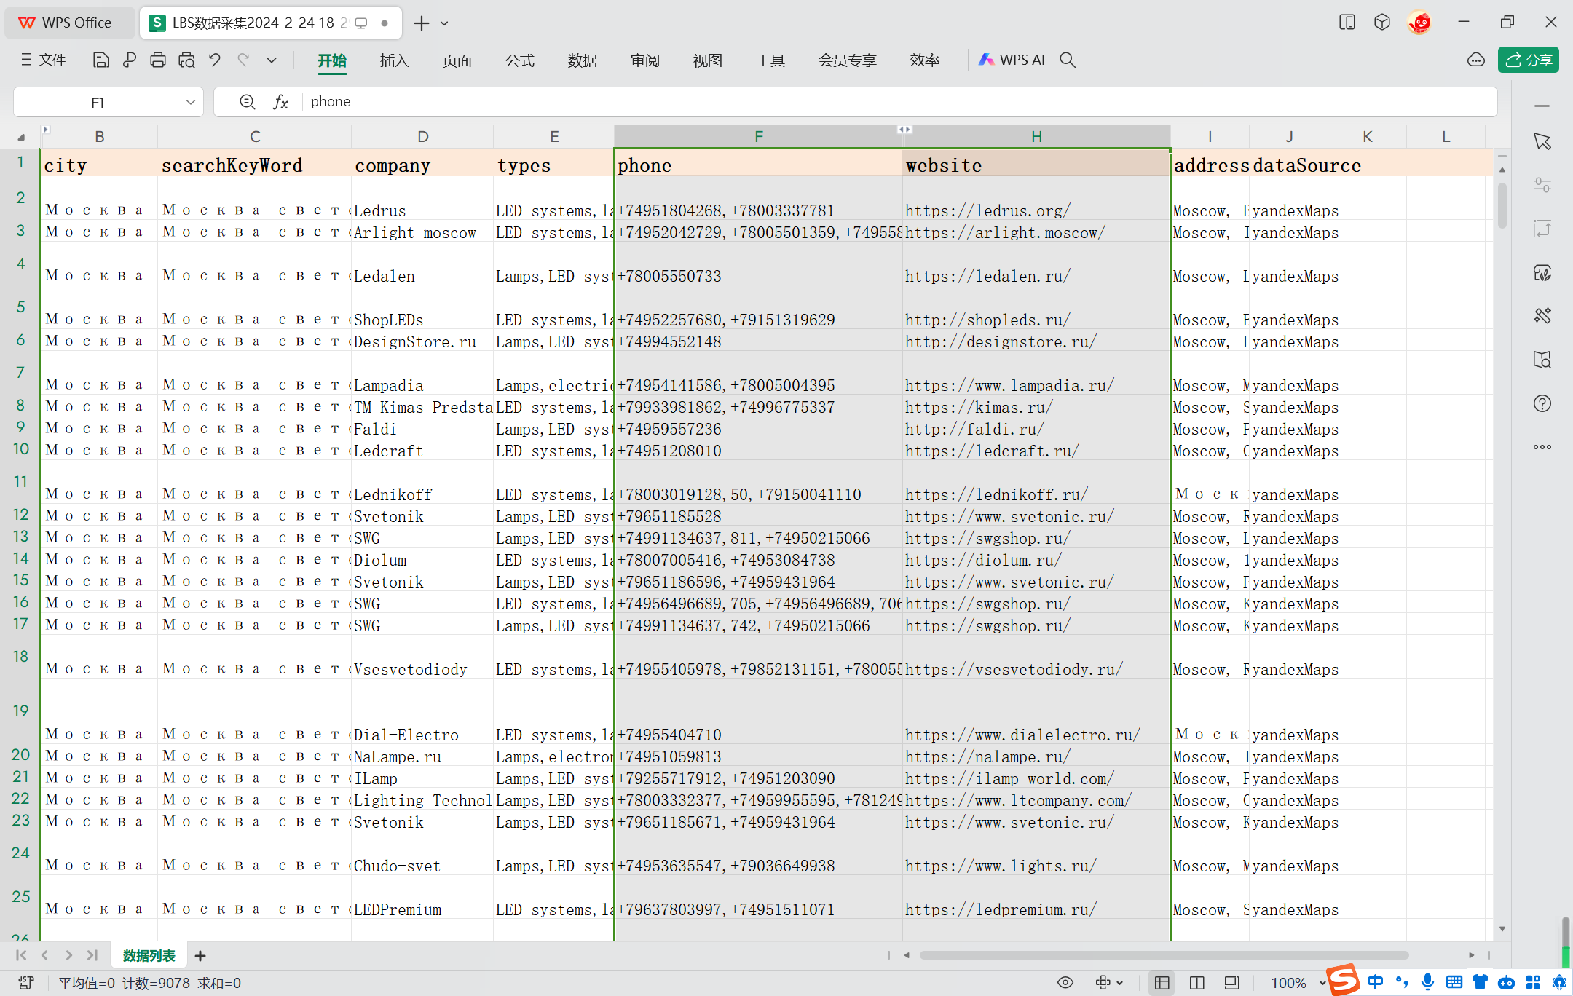Expand hidden column G between F and H
This screenshot has width=1573, height=996.
[904, 130]
